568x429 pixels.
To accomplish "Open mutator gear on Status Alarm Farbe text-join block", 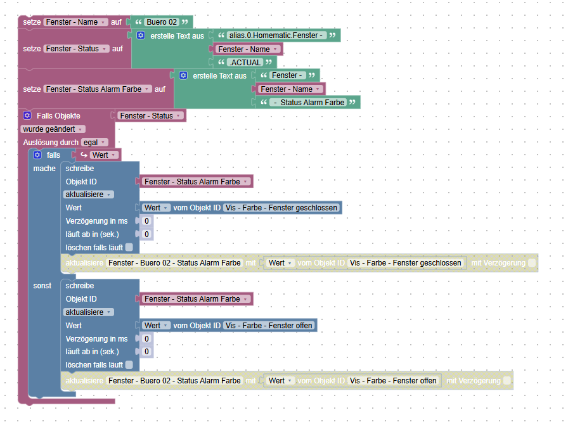I will click(x=183, y=75).
